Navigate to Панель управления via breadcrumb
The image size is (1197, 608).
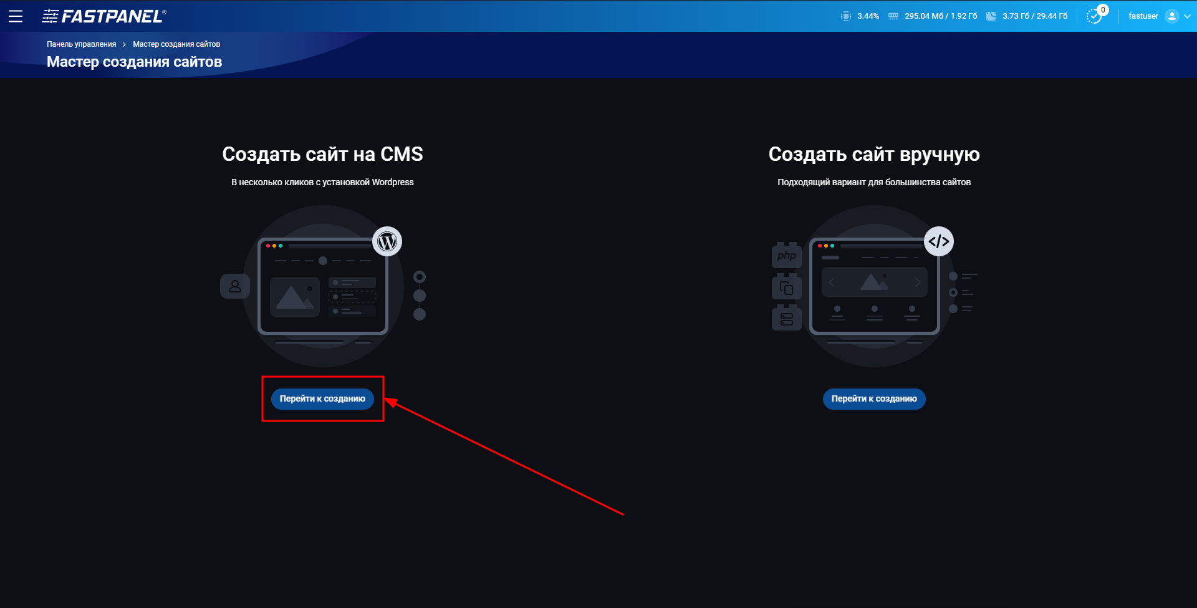tap(81, 44)
